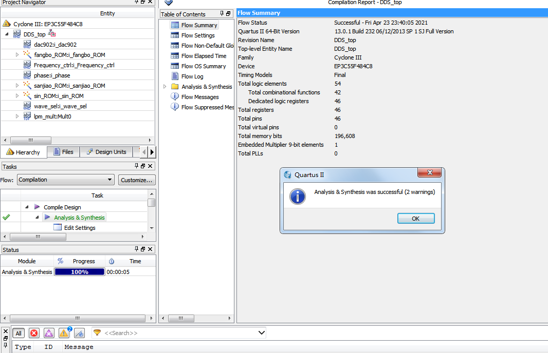This screenshot has width=548, height=353.
Task: Collapse the Compile Design task
Action: coord(27,207)
